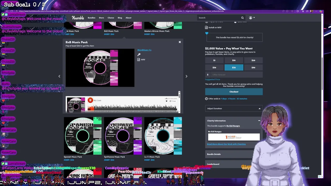Select the $35 price tier
The height and width of the screenshot is (186, 331).
point(234,68)
